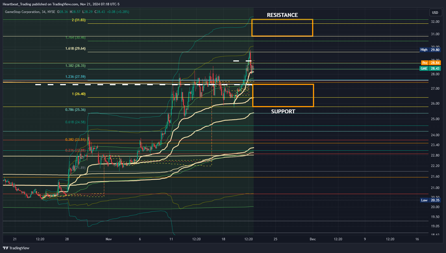
Task: Click the H28.57 high value in legend
Action: pos(75,12)
